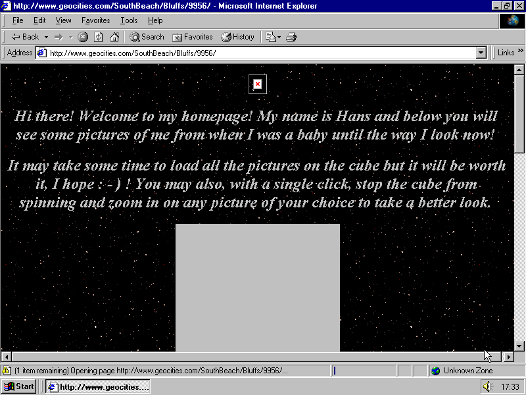Open the Tools menu

(x=129, y=20)
